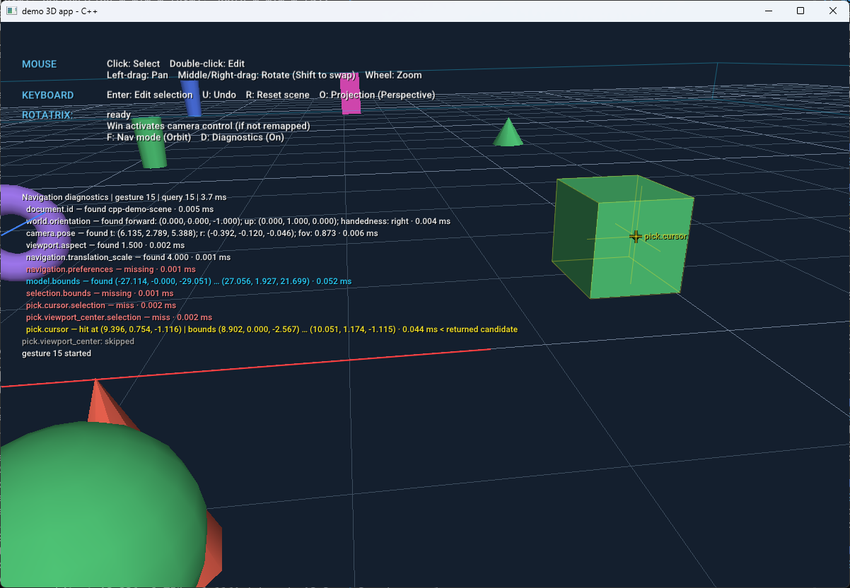The image size is (850, 588).
Task: Click the selection.bounds missing line
Action: [x=100, y=293]
